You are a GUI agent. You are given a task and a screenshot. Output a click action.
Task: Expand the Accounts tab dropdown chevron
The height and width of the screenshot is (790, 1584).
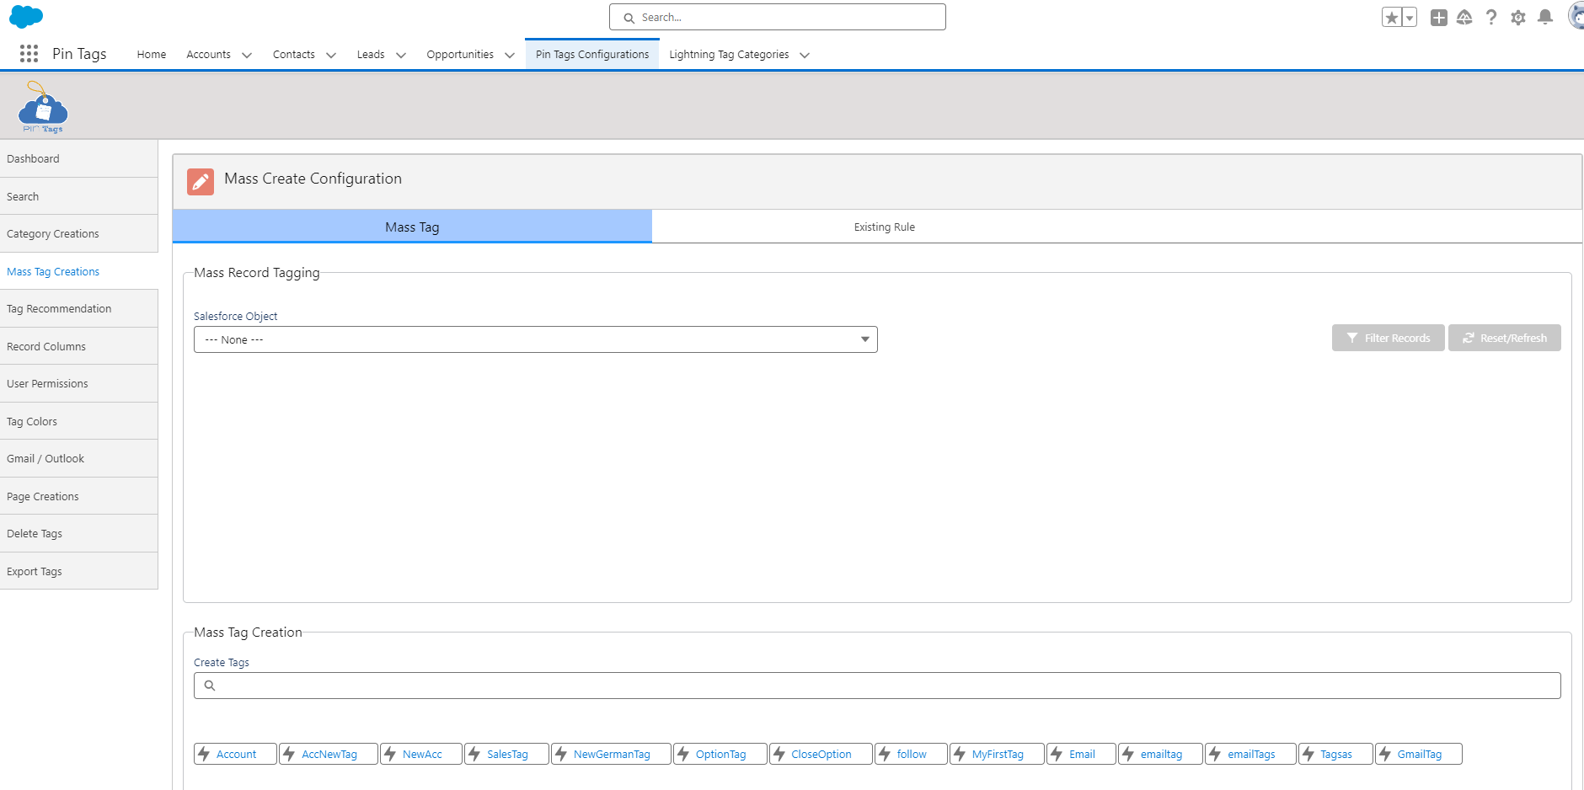click(247, 55)
